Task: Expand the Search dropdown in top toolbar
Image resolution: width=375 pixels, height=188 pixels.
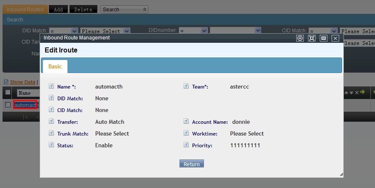Action: pyautogui.click(x=125, y=9)
